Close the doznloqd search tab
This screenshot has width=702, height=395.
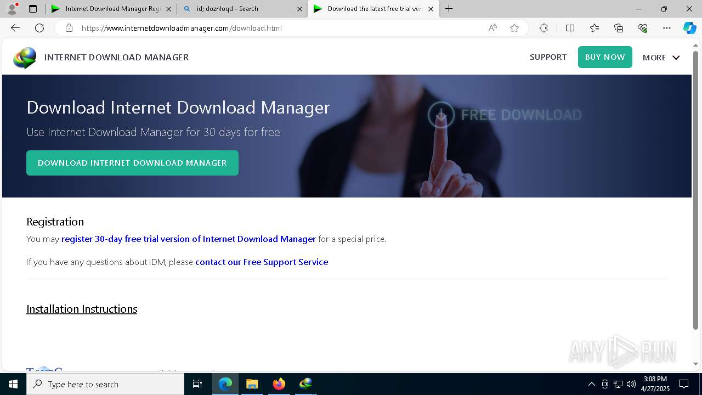299,9
